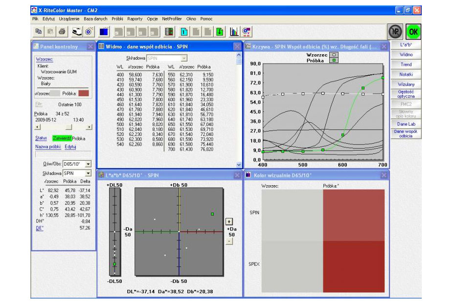The width and height of the screenshot is (455, 303).
Task: Open the Składowa SPIN dropdown in control panel
Action: 88,173
